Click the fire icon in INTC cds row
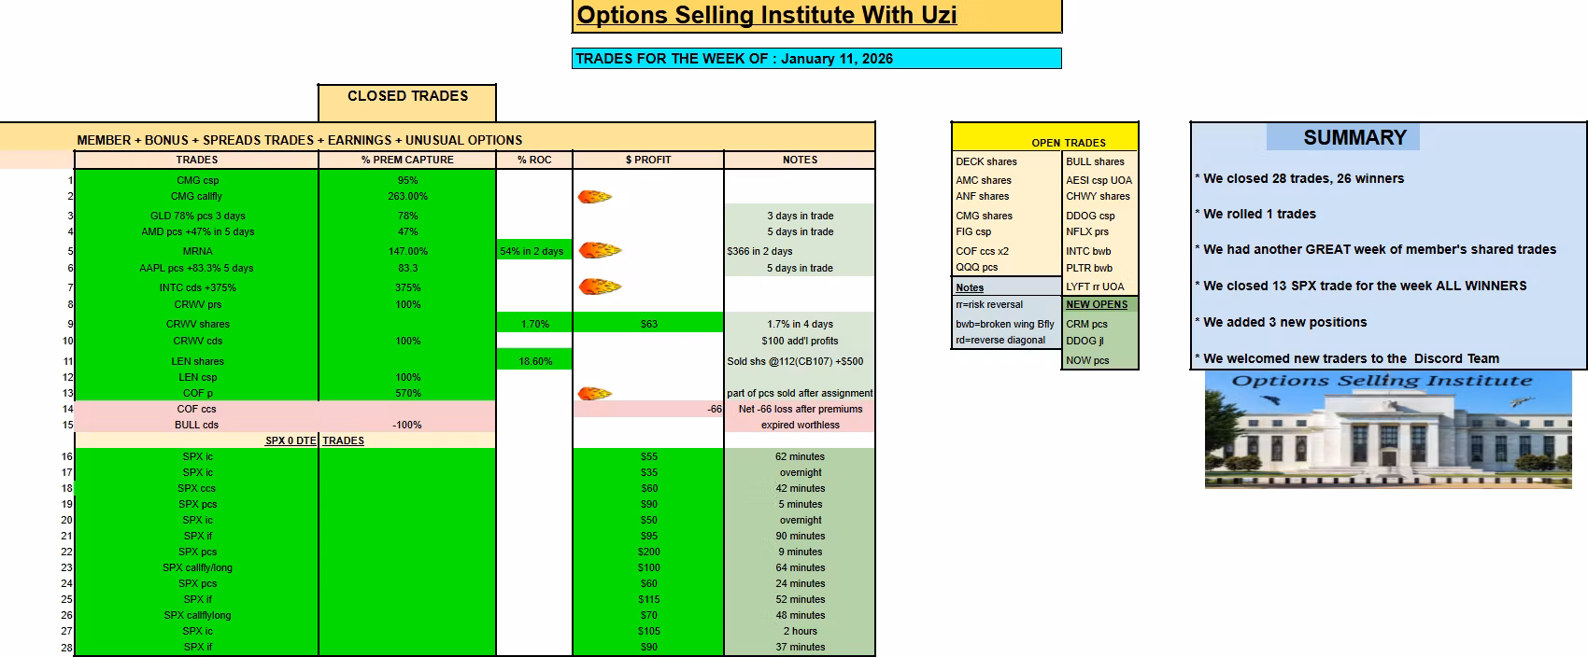The image size is (1588, 657). point(600,287)
